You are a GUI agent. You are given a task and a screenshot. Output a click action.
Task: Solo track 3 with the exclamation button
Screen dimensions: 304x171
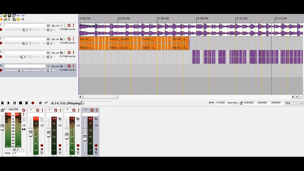tap(73, 53)
